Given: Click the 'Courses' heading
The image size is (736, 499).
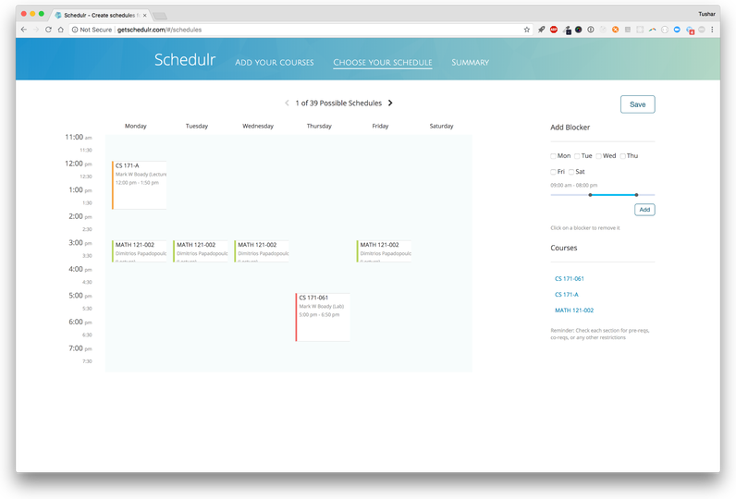Looking at the screenshot, I should point(564,248).
